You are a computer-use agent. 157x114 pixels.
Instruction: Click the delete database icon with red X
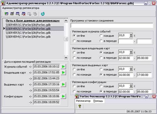point(24,14)
